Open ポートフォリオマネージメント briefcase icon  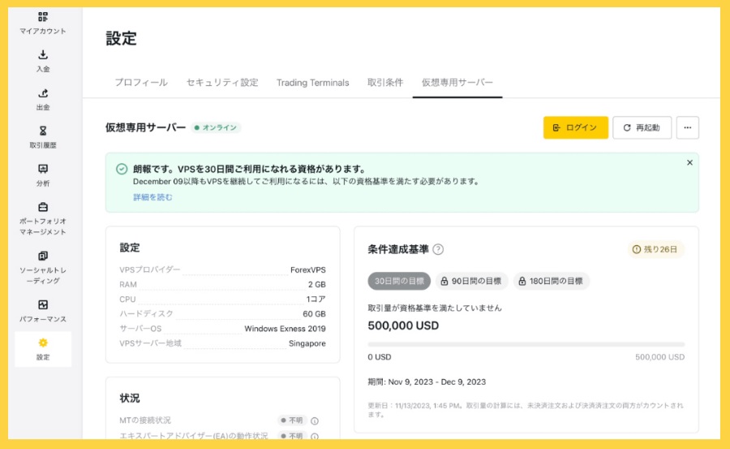[x=43, y=207]
